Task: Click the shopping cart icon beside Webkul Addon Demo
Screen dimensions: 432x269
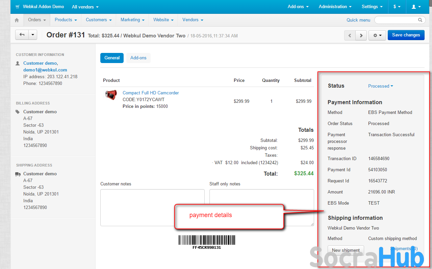Action: tap(18, 7)
